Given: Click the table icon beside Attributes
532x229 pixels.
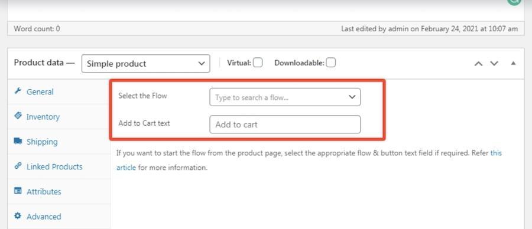Looking at the screenshot, I should tap(18, 191).
